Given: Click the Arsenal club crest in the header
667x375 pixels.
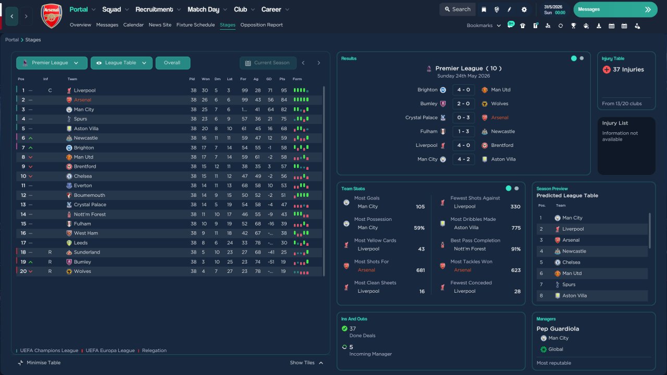Looking at the screenshot, I should tap(51, 16).
